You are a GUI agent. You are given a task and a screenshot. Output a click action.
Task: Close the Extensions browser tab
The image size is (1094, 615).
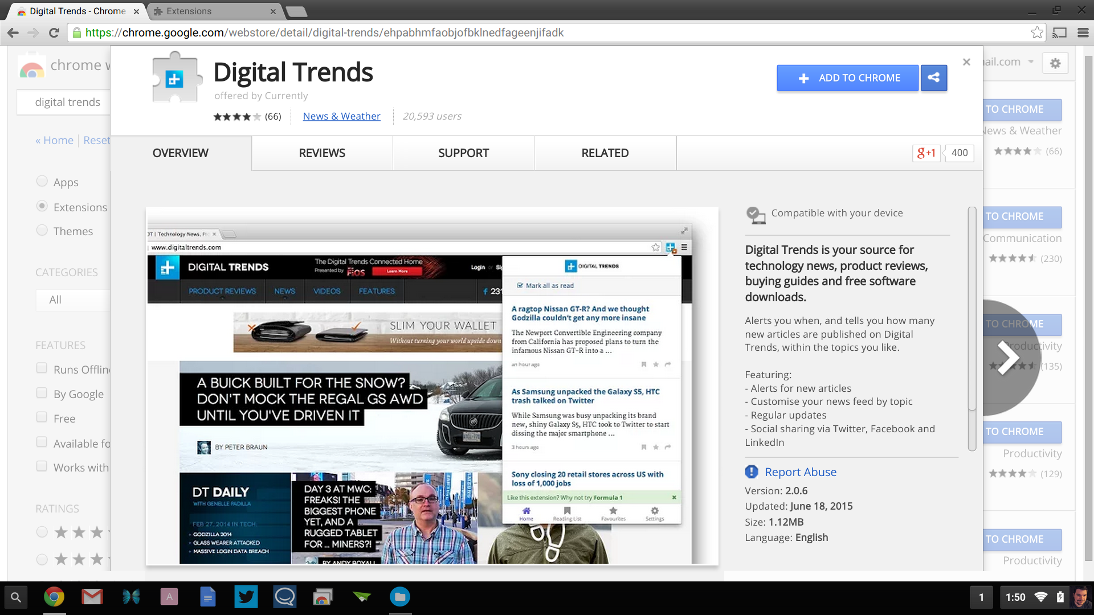273,11
